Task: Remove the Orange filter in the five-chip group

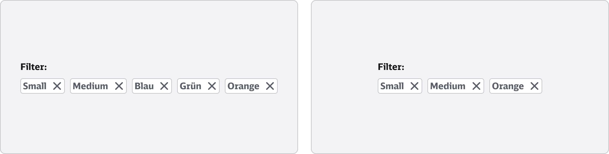Action: click(x=270, y=86)
